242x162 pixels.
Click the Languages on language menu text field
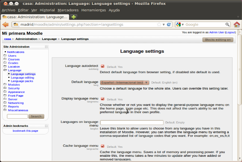click(x=132, y=122)
